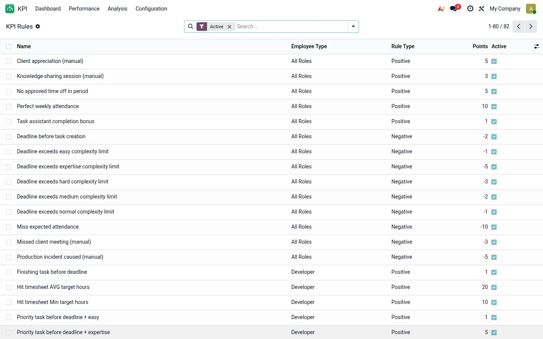Sort by the Active column header
543x339 pixels.
[499, 46]
